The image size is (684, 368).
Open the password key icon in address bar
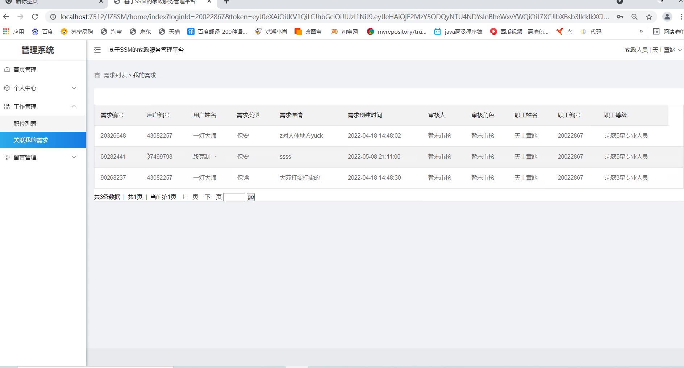pos(620,17)
